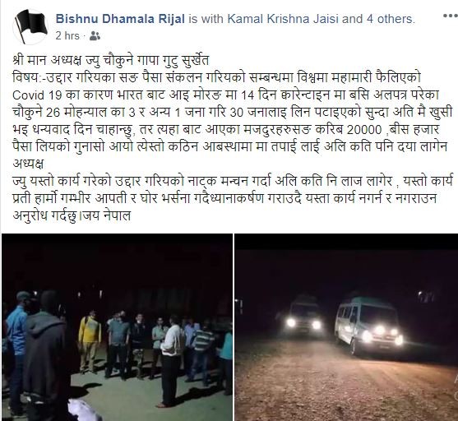Open the three-dot post options menu
458x421 pixels.
450,16
